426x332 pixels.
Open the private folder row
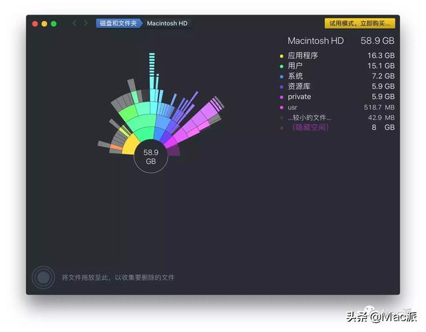[x=337, y=96]
